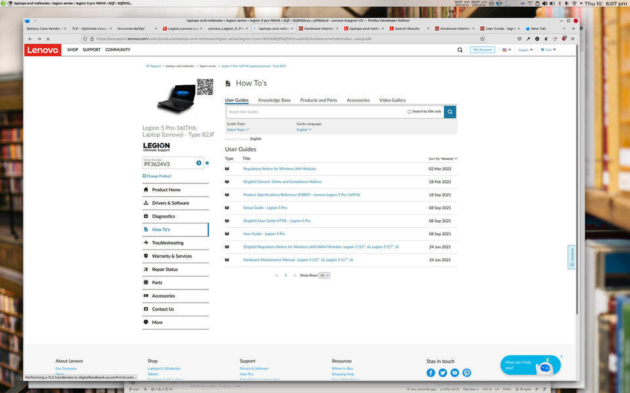Screen dimensions: 630x393
Task: Click the browser URL address bar
Action: 283,39
